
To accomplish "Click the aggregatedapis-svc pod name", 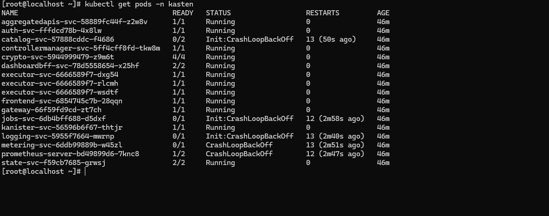I will pos(74,22).
